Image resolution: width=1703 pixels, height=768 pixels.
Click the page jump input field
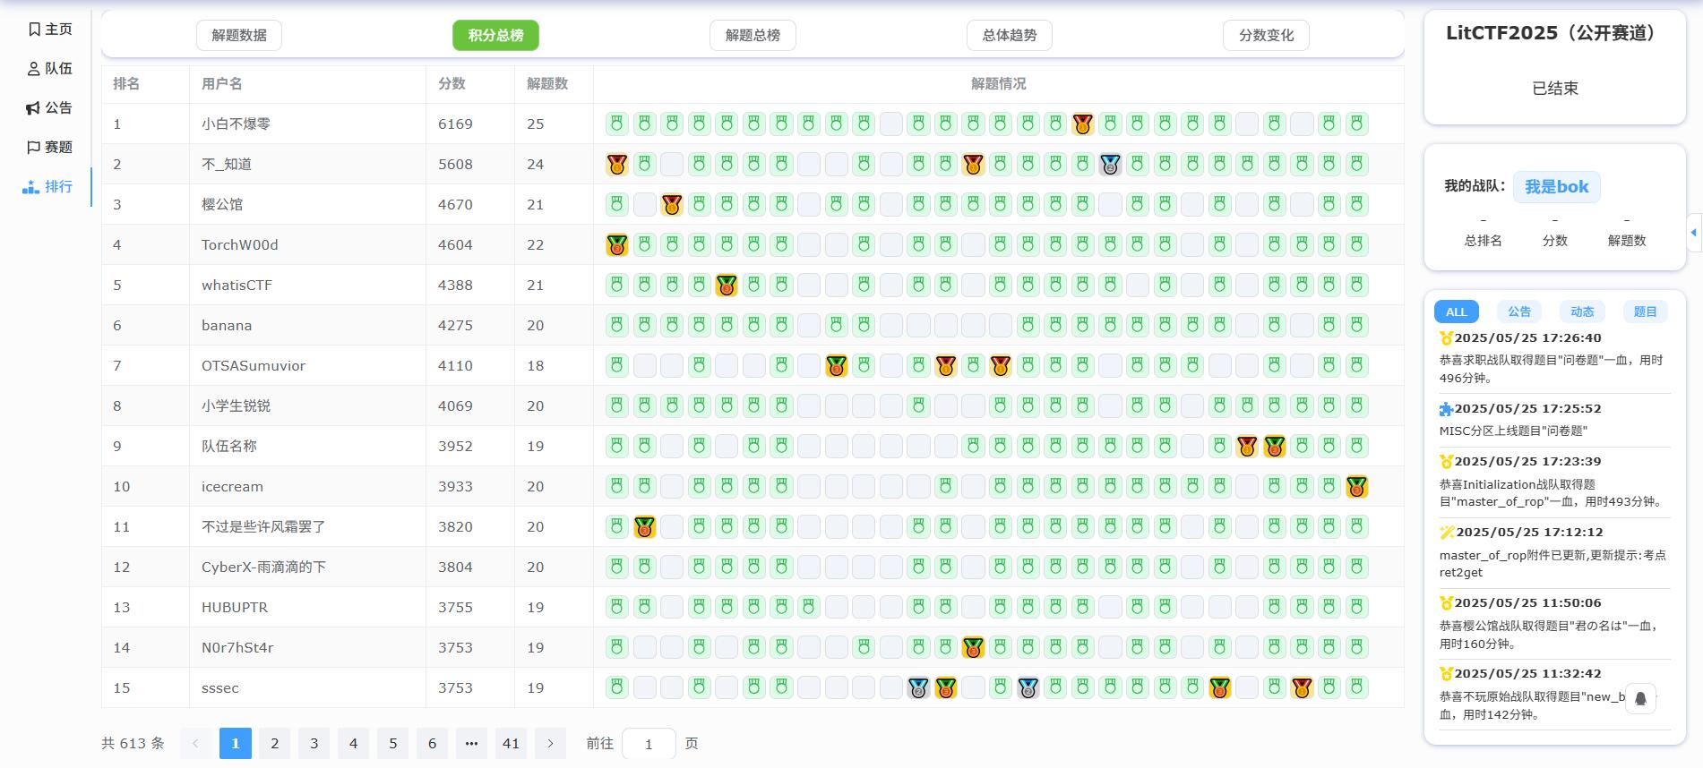click(649, 744)
